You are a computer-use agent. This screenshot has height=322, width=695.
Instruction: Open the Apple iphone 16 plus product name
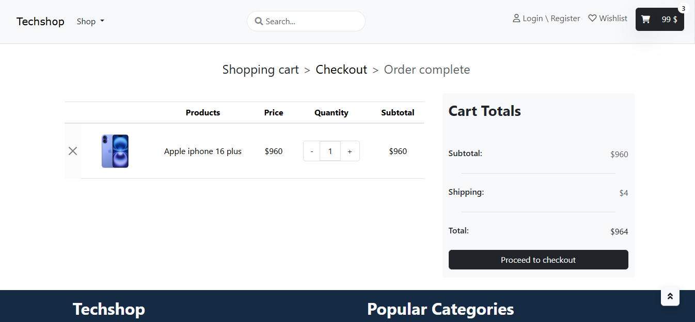203,151
